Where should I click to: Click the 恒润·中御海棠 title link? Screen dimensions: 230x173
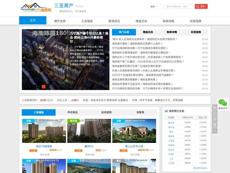click(44, 146)
